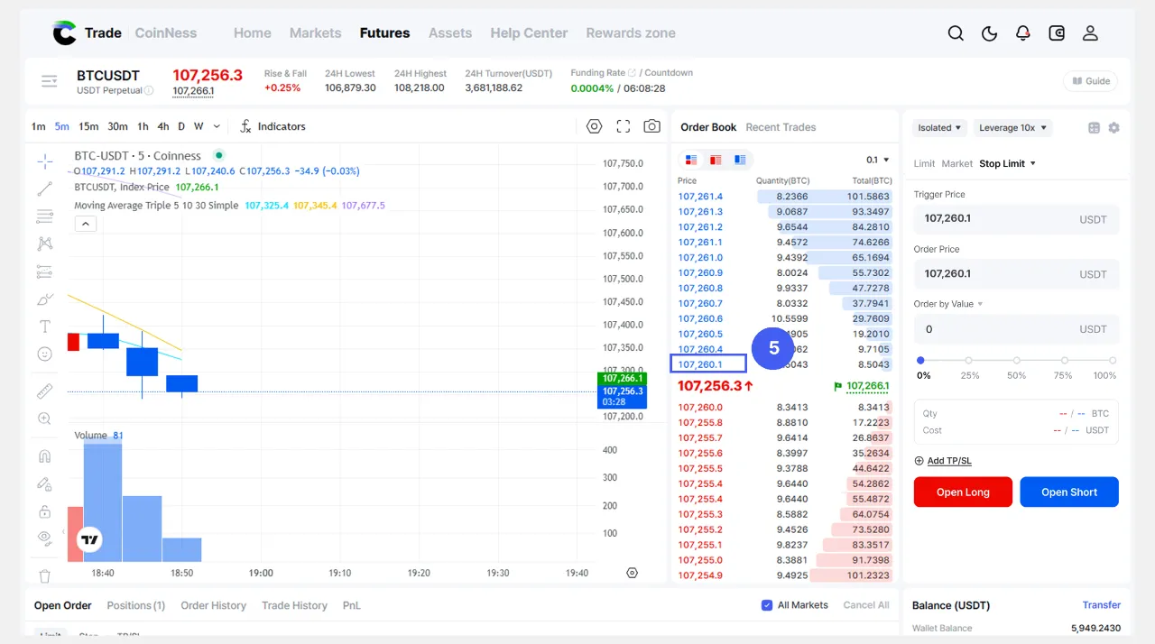1155x644 pixels.
Task: Show only sell orders in order book
Action: 716,160
